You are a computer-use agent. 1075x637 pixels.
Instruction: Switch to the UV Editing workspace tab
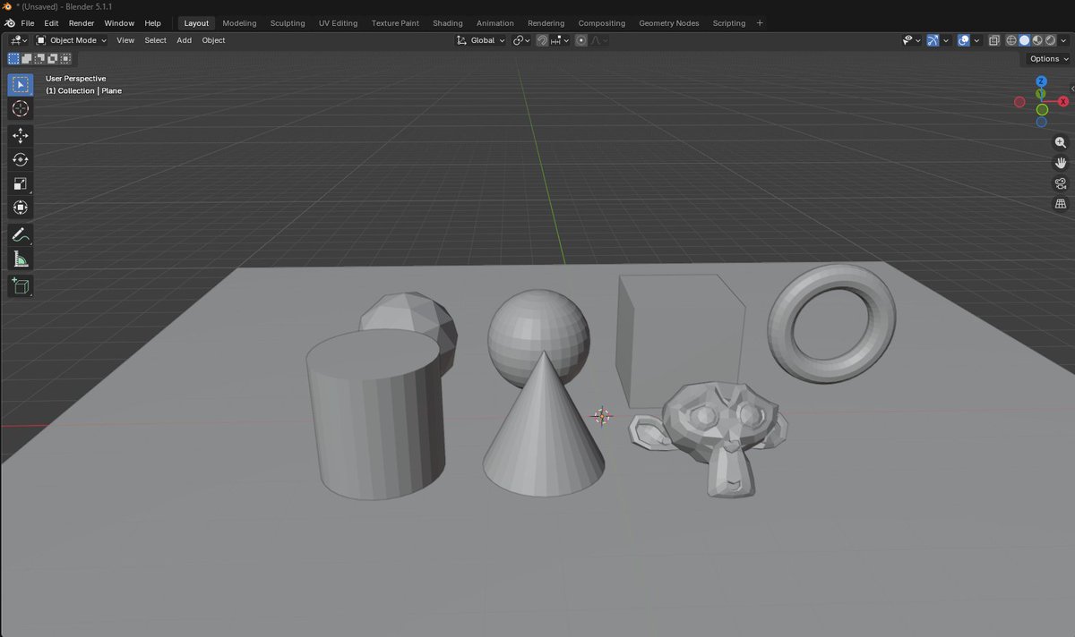coord(338,22)
